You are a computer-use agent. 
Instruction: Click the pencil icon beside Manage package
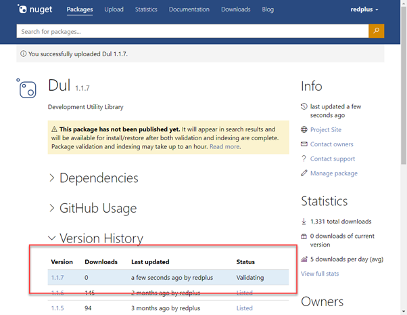(x=304, y=173)
